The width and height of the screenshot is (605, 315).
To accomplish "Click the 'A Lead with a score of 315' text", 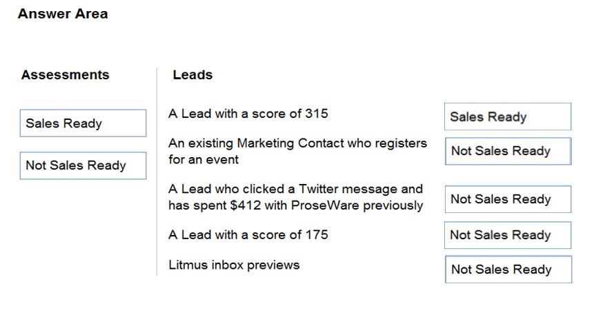I will 248,114.
